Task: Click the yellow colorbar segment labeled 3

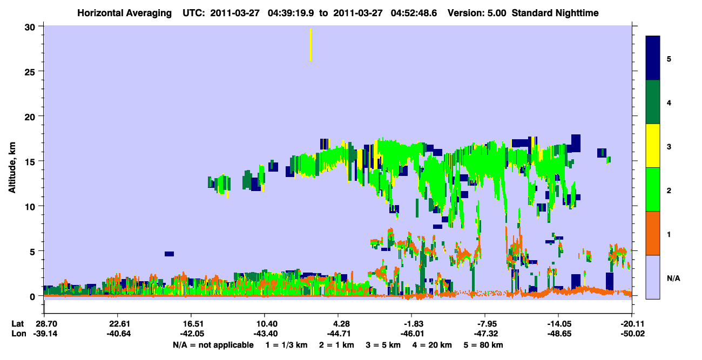Action: pos(653,146)
